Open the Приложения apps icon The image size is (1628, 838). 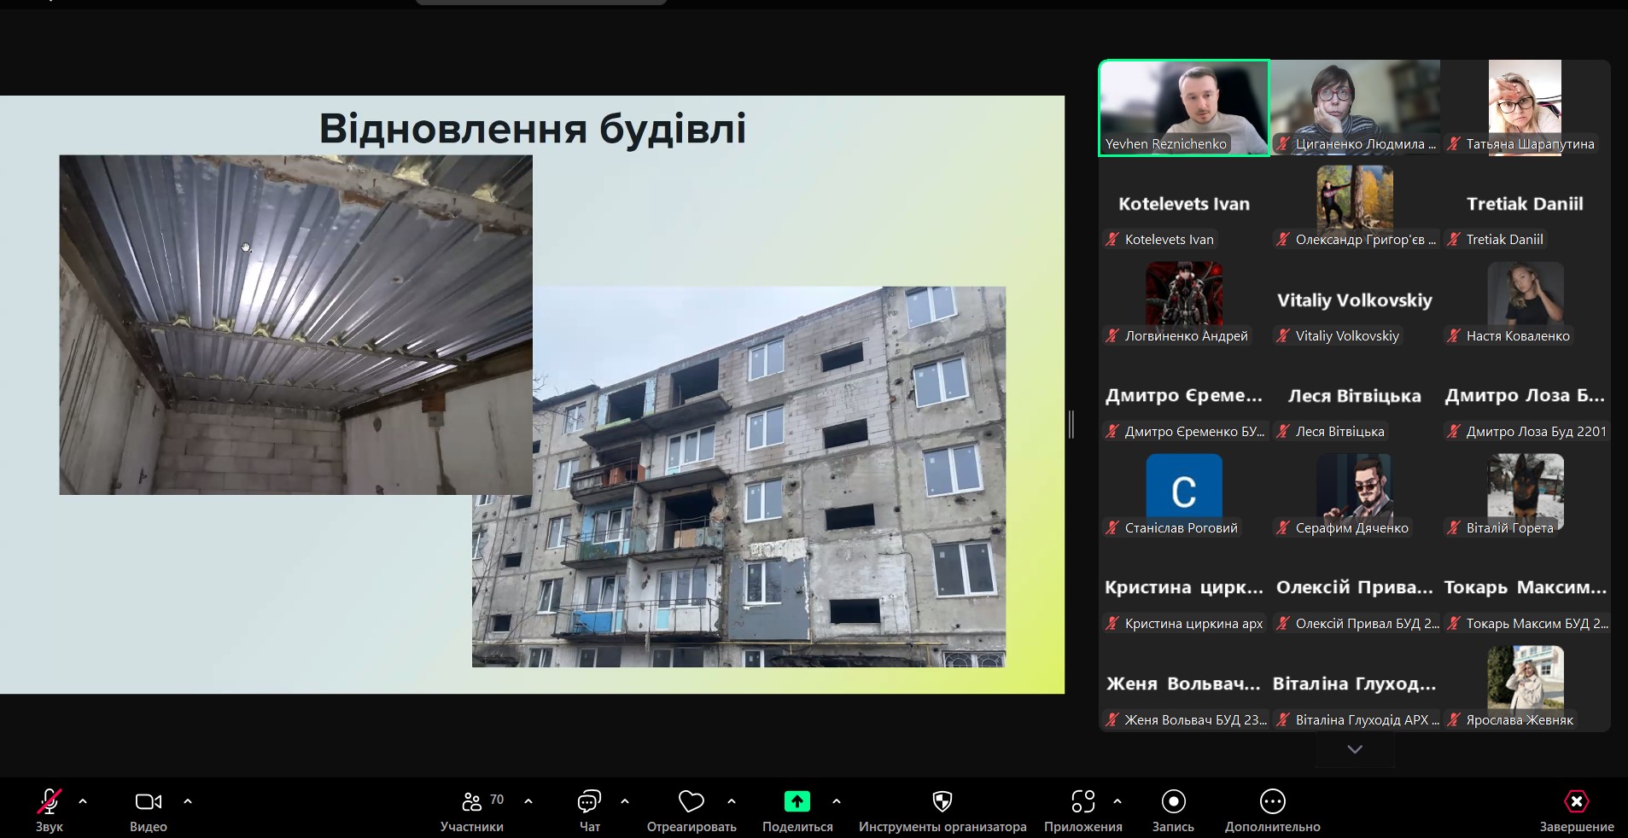coord(1083,801)
